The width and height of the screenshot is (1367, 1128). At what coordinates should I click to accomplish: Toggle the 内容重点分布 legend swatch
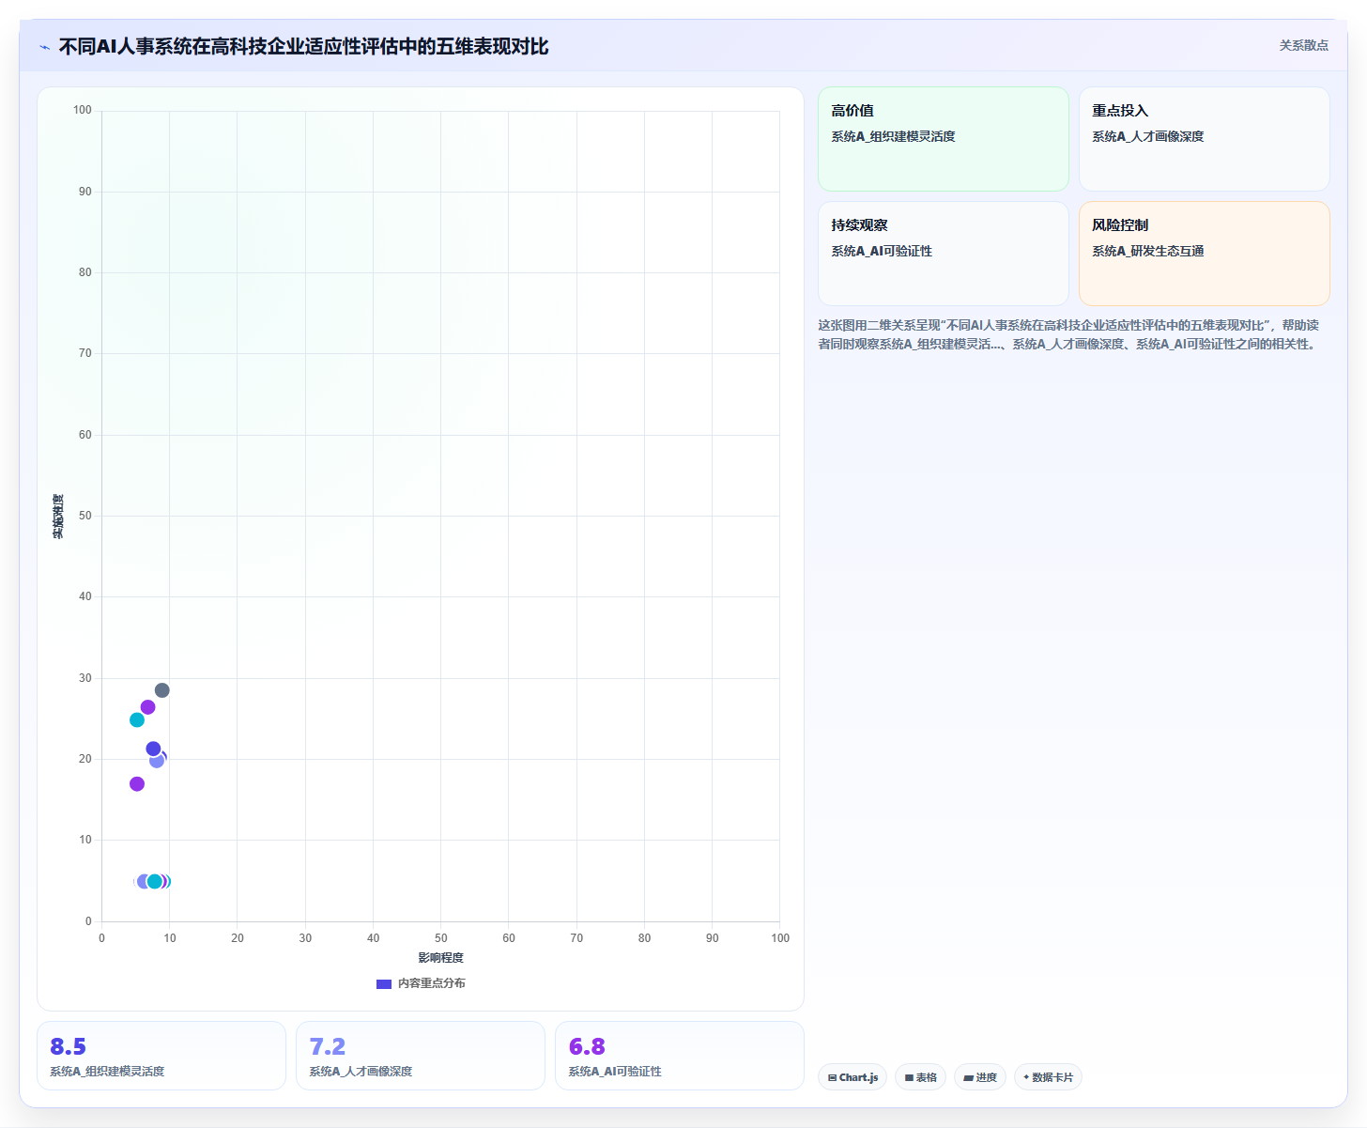point(383,984)
